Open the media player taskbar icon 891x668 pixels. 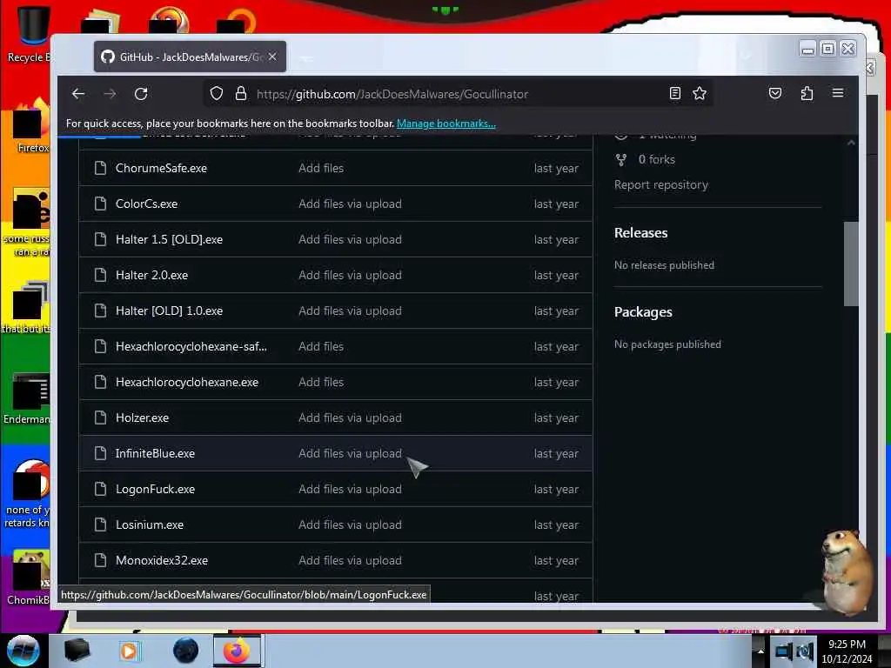129,651
